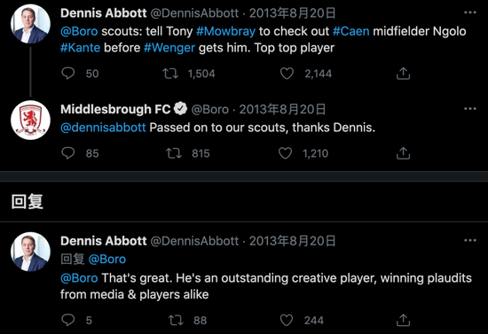
Task: Share the last Dennis Abbott reply
Action: pyautogui.click(x=403, y=320)
